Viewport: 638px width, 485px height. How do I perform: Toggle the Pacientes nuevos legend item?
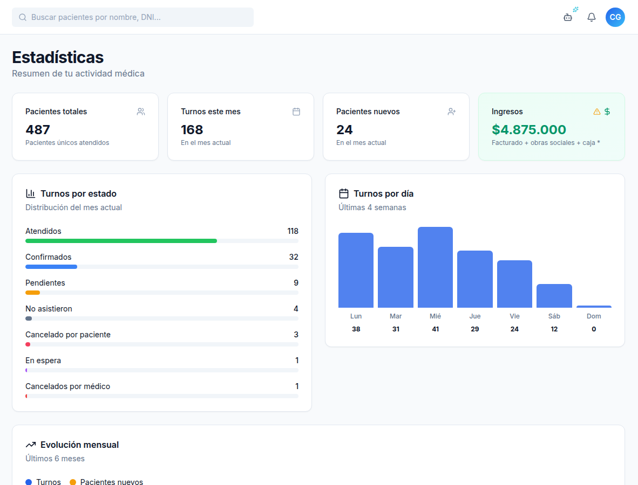pos(106,482)
